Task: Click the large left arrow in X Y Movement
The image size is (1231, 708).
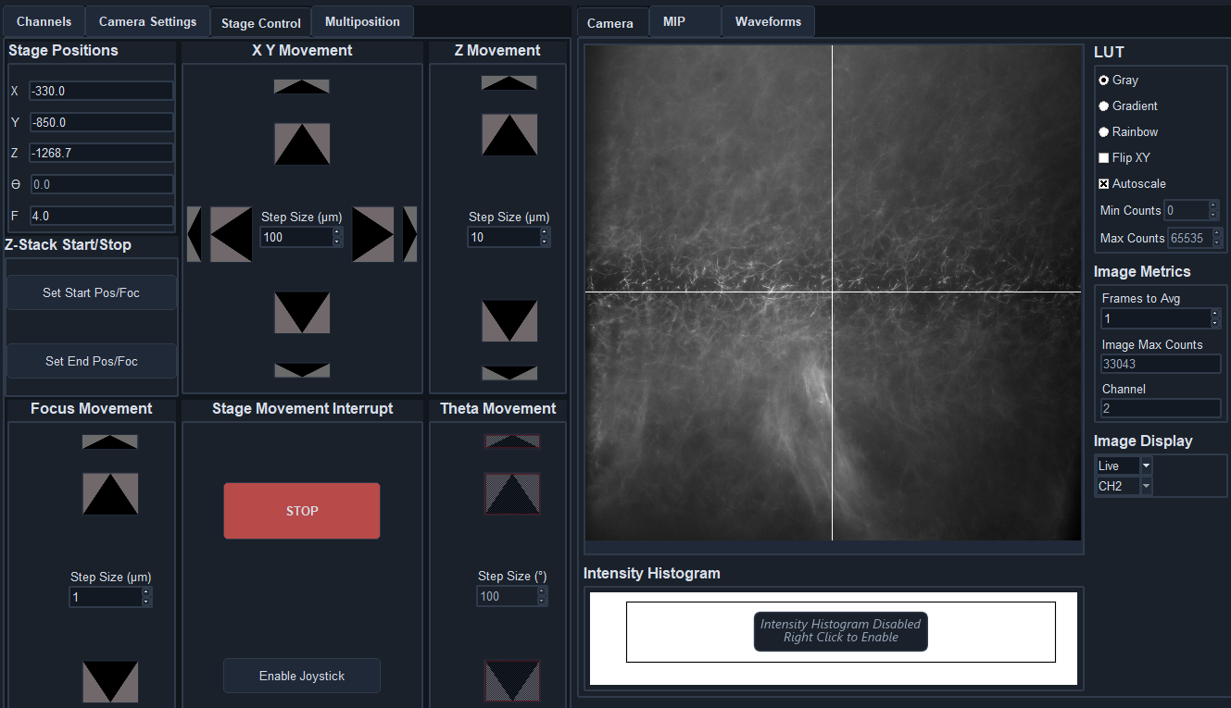Action: click(x=231, y=234)
